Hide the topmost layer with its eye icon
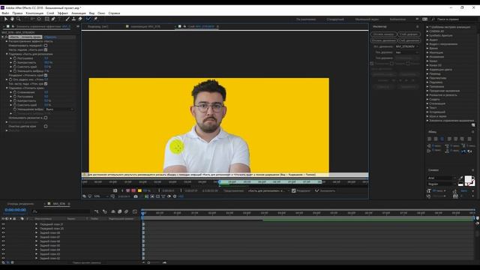Image resolution: width=480 pixels, height=270 pixels. [x=3, y=224]
